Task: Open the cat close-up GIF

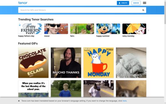Action: point(131,89)
